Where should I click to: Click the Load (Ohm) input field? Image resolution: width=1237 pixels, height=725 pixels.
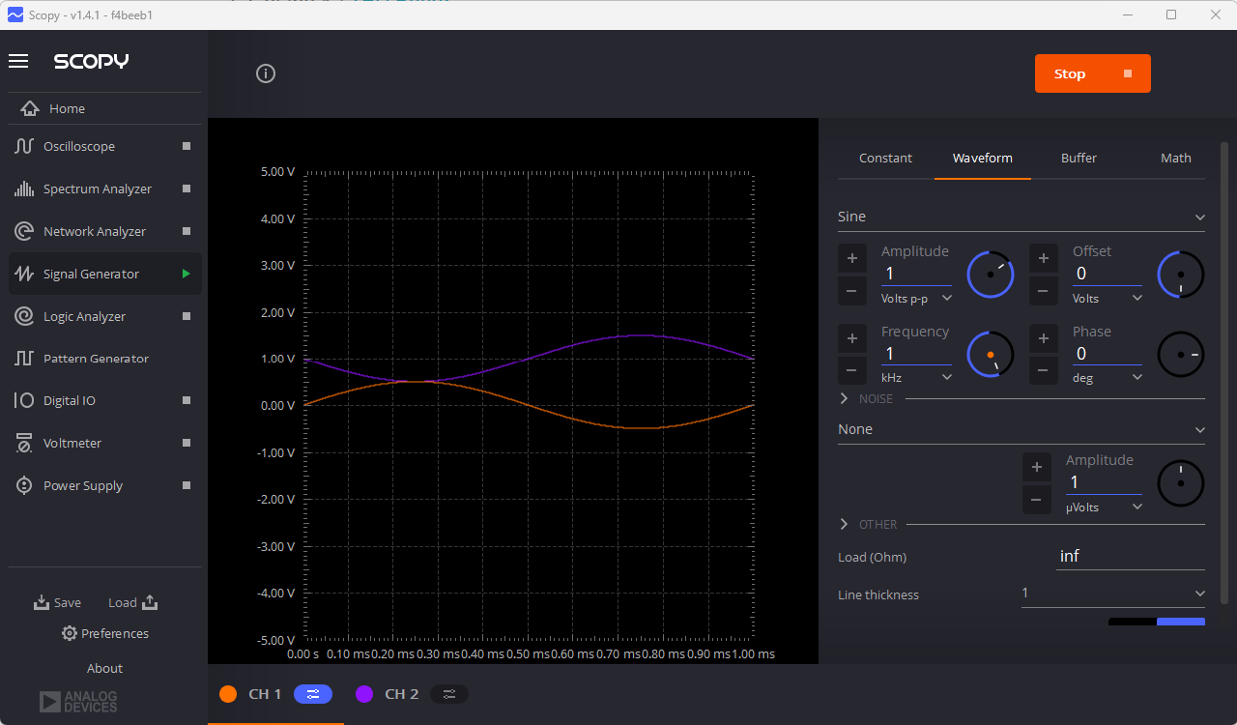pyautogui.click(x=1130, y=556)
